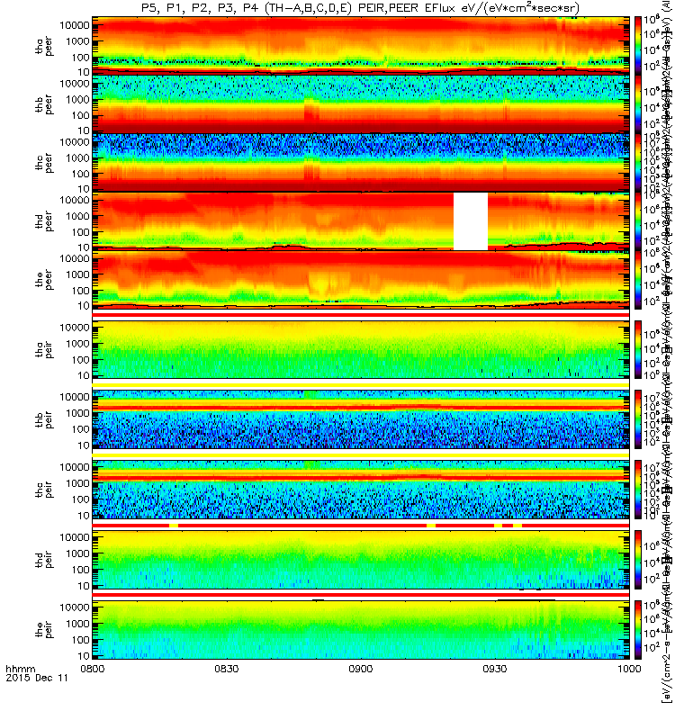675x720 pixels.
Task: Click inside the tha peer spectrogram
Action: [361, 46]
